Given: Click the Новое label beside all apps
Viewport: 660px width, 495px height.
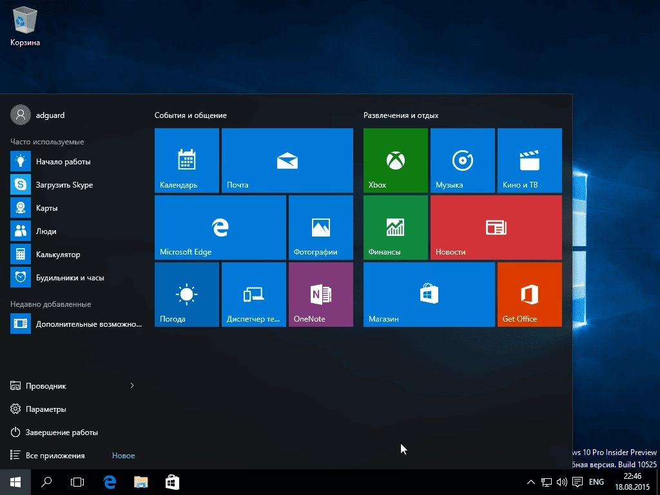Looking at the screenshot, I should (123, 456).
